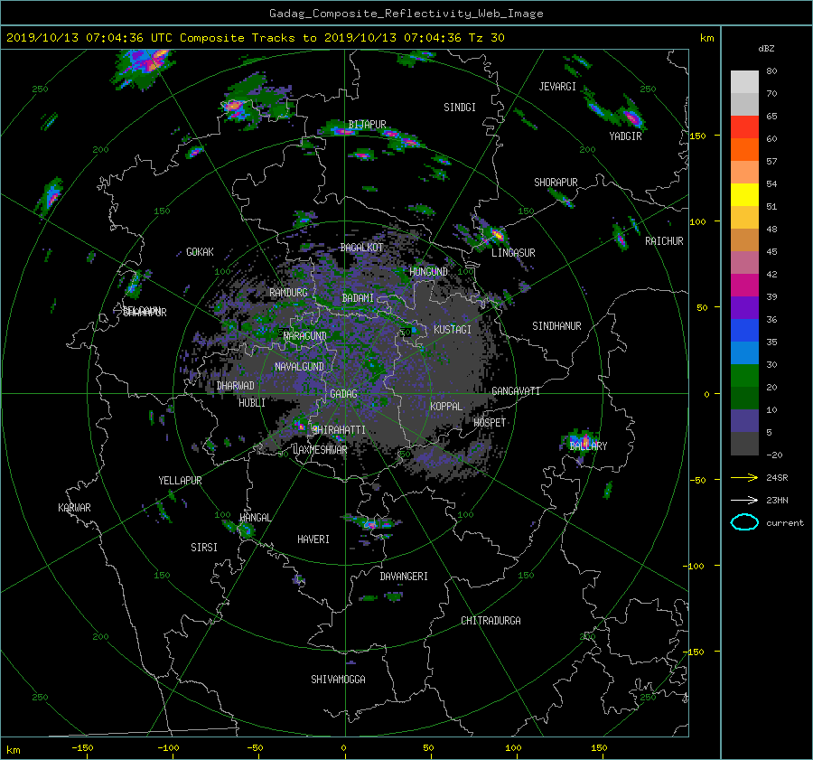Click the 39 dBZ magenta color swatch
Viewport: 813px width, 760px height.
[744, 285]
